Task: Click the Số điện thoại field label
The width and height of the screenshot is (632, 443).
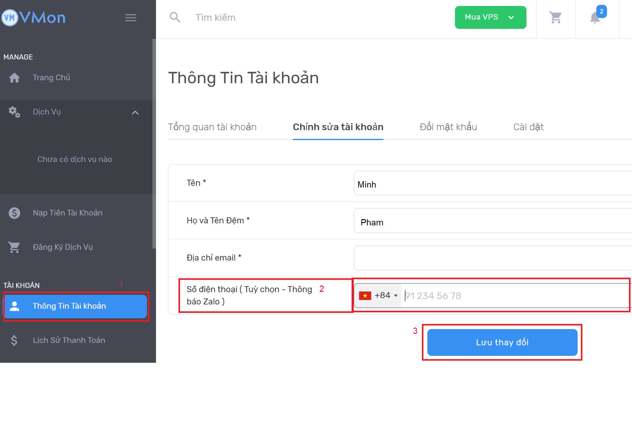Action: 249,295
